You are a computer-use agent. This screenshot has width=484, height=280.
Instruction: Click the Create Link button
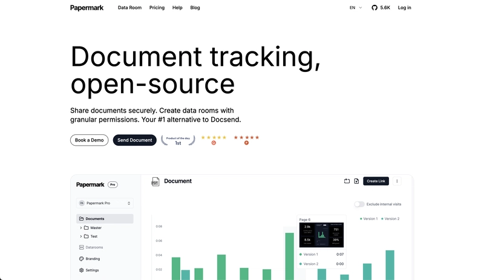(x=376, y=181)
